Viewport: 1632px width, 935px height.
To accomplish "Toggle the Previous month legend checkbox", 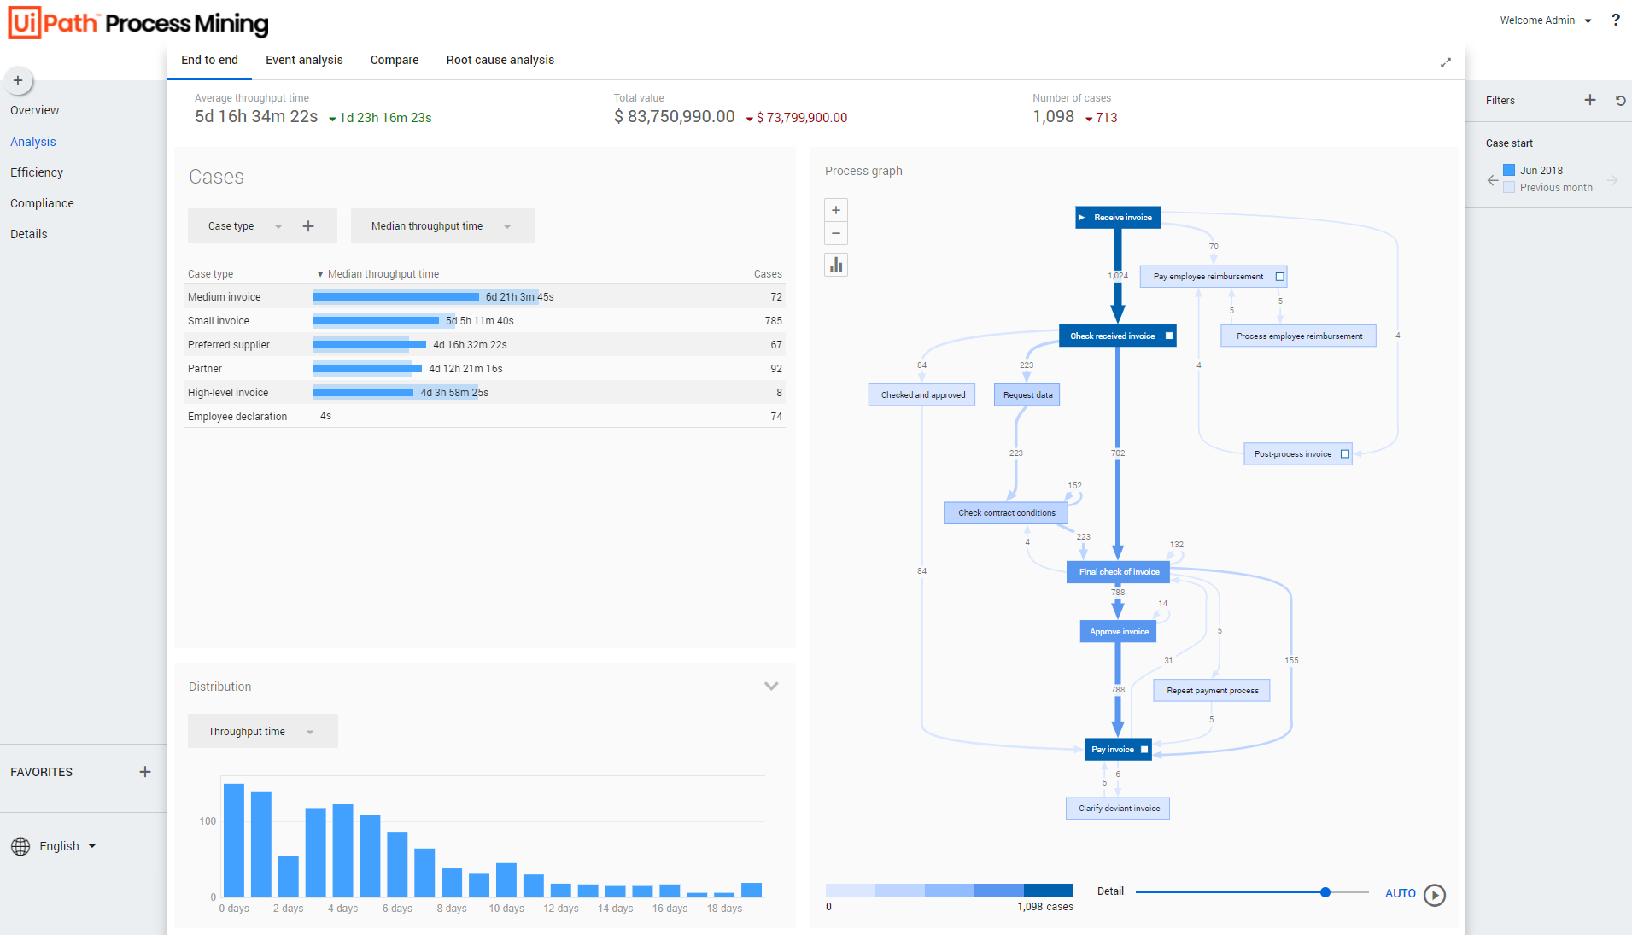I will pyautogui.click(x=1509, y=188).
